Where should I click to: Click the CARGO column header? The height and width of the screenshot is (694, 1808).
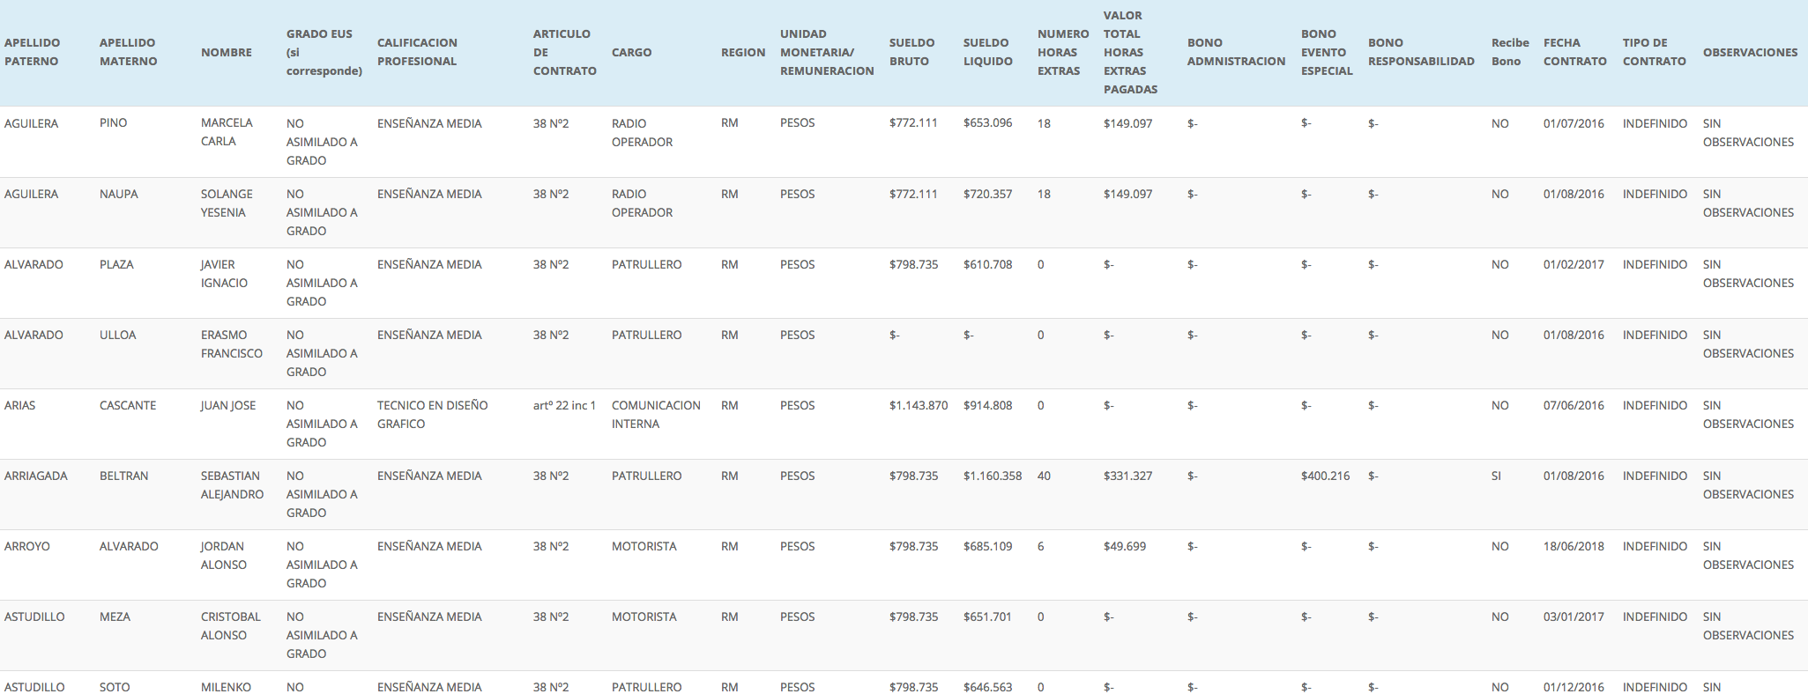632,53
